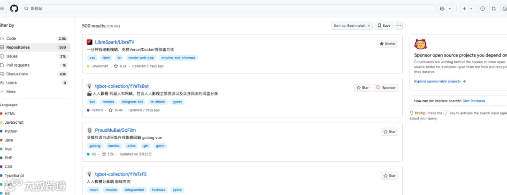The width and height of the screenshot is (507, 195).
Task: View GoFilm 1.3k stargazers
Action: pyautogui.click(x=108, y=154)
